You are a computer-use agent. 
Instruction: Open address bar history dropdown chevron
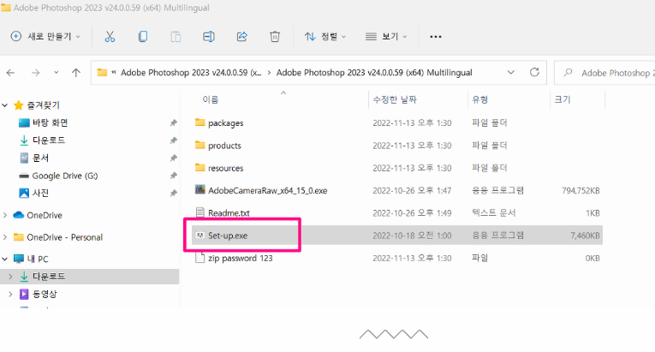click(x=510, y=73)
